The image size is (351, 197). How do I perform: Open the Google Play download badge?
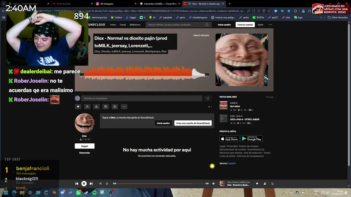(x=251, y=139)
